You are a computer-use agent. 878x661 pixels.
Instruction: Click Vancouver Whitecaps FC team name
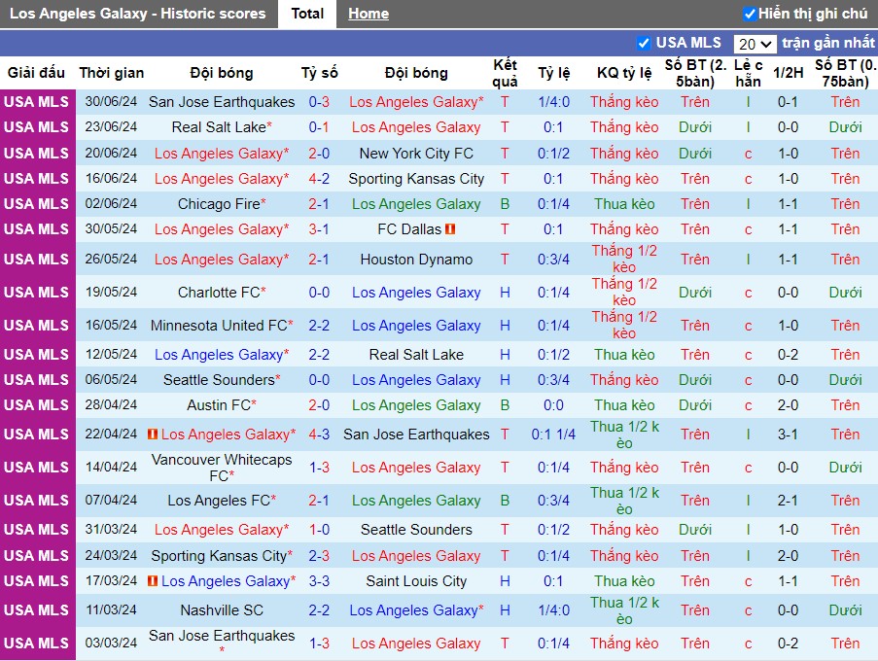222,468
